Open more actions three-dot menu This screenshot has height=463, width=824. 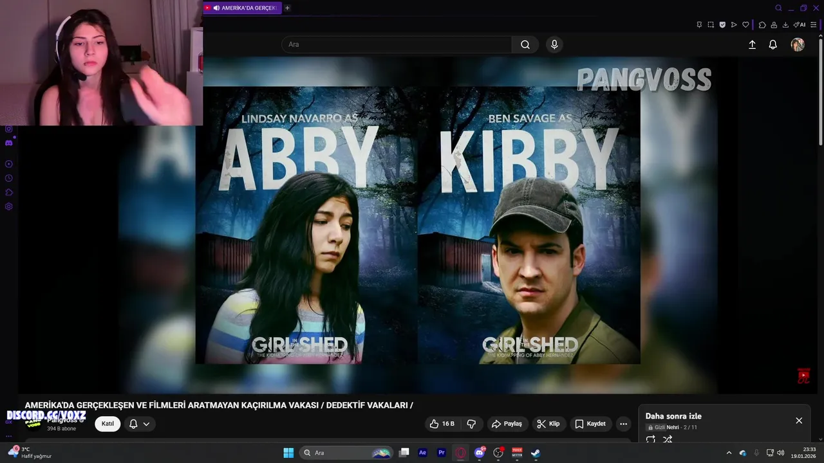[x=623, y=424]
